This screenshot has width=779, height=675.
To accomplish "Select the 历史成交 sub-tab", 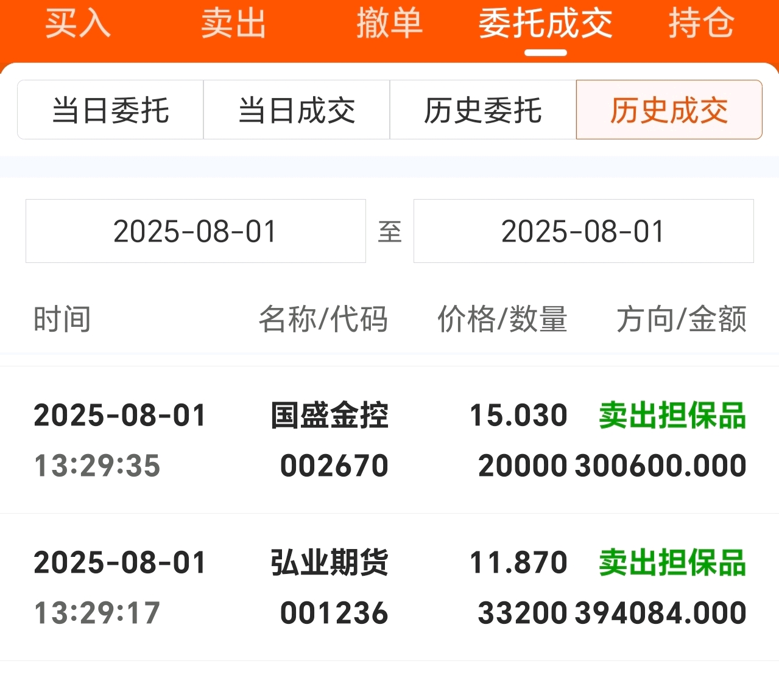I will pyautogui.click(x=669, y=110).
